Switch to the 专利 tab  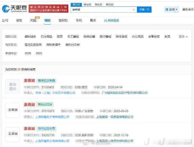[79, 20]
